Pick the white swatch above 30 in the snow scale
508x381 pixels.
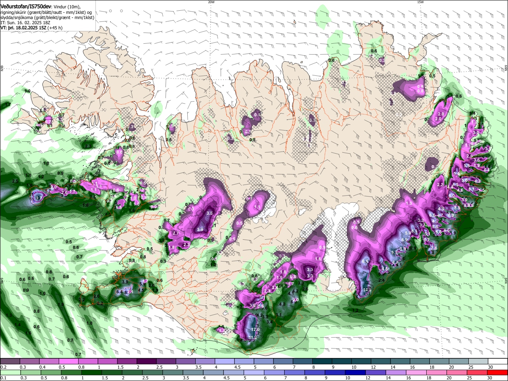tap(498, 362)
